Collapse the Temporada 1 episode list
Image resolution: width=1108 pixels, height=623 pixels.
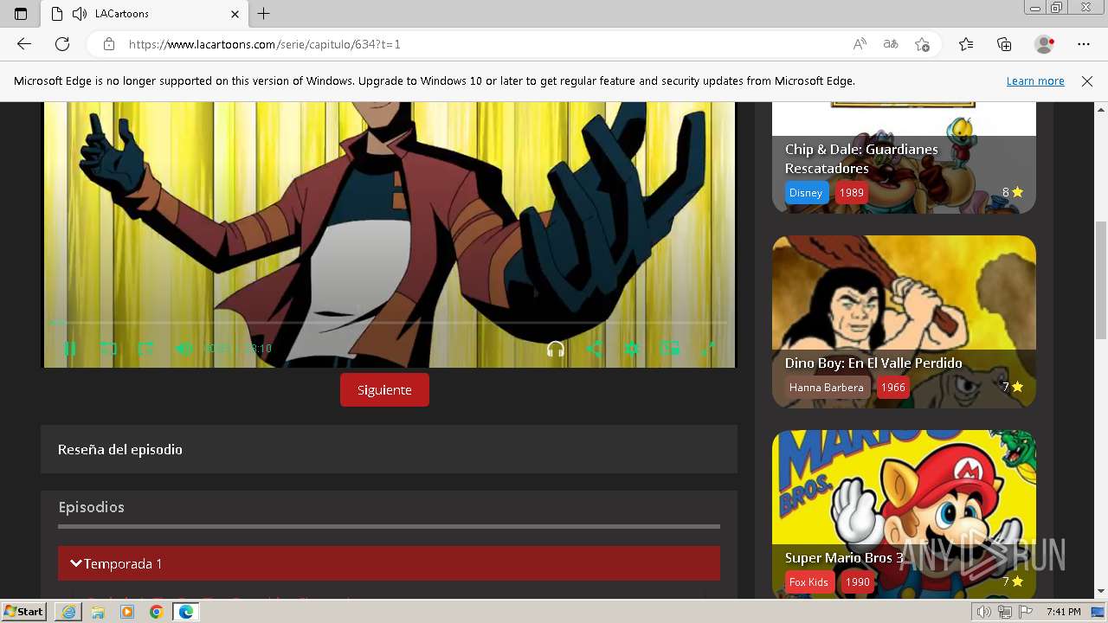tap(389, 563)
